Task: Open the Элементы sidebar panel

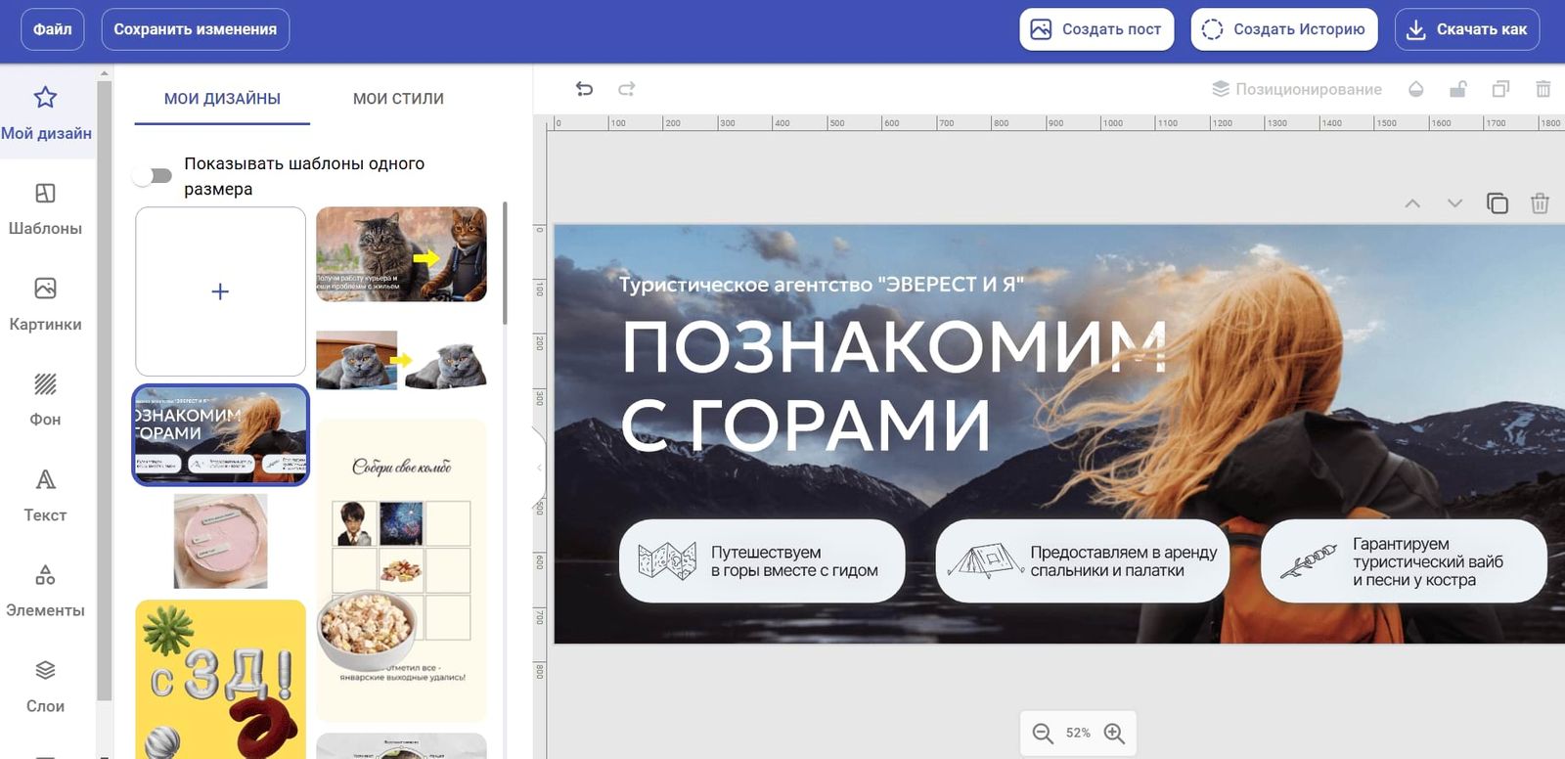Action: (x=45, y=591)
